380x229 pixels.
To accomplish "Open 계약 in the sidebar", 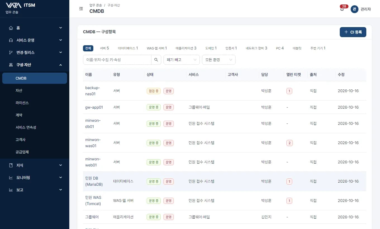I will coord(35,115).
